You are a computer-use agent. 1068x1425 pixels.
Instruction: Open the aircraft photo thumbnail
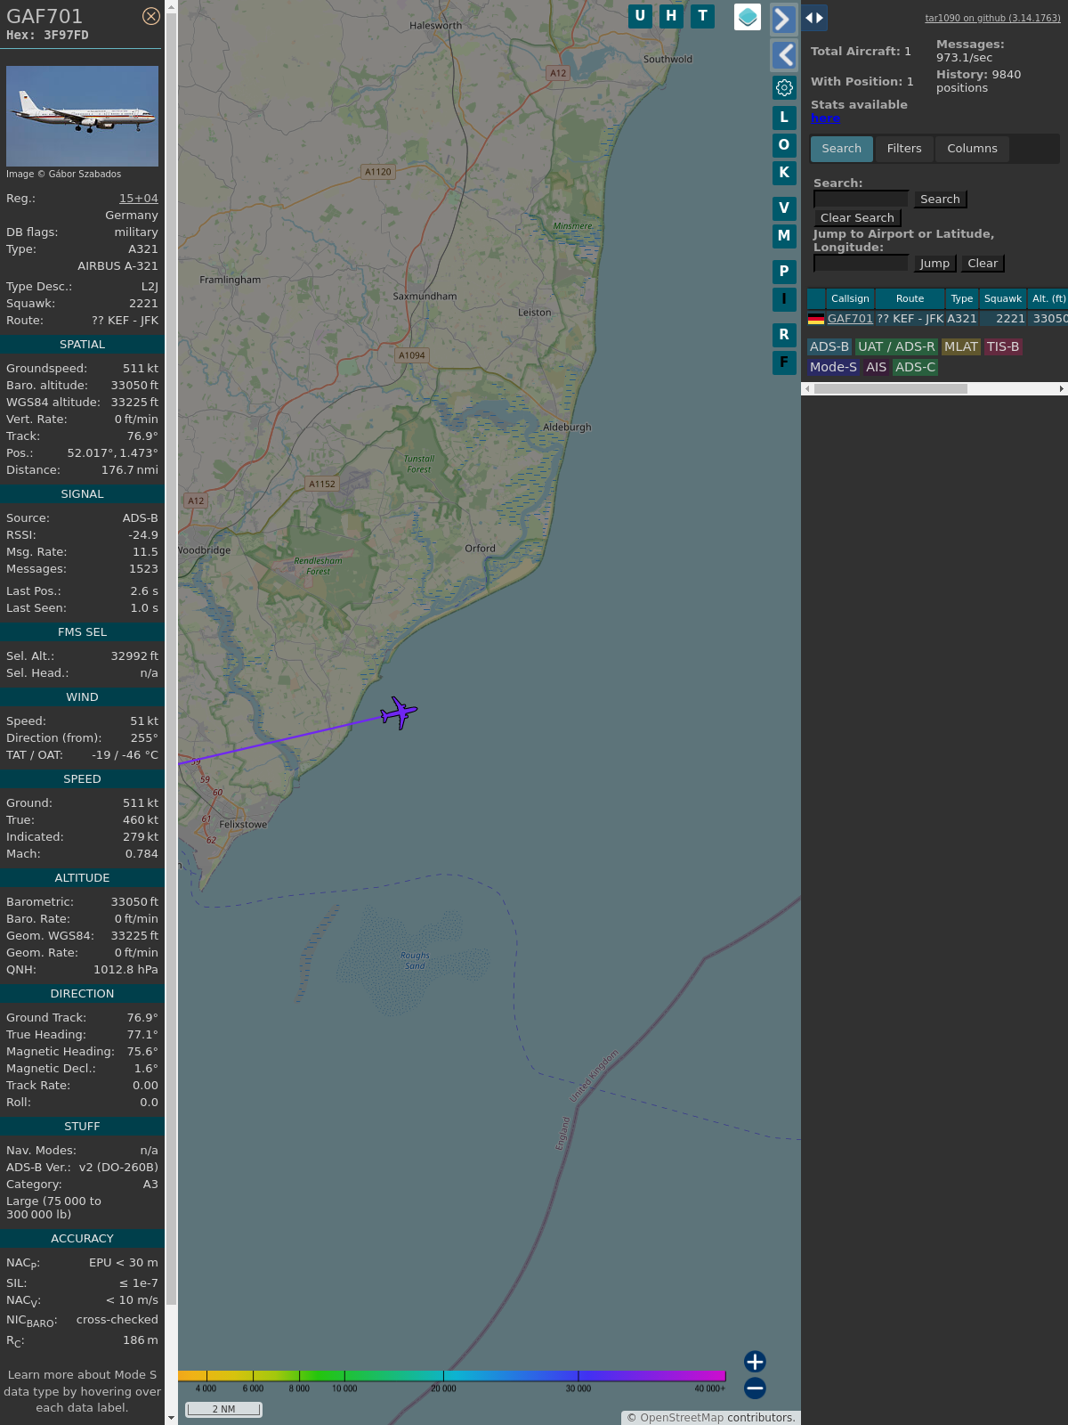pyautogui.click(x=82, y=116)
